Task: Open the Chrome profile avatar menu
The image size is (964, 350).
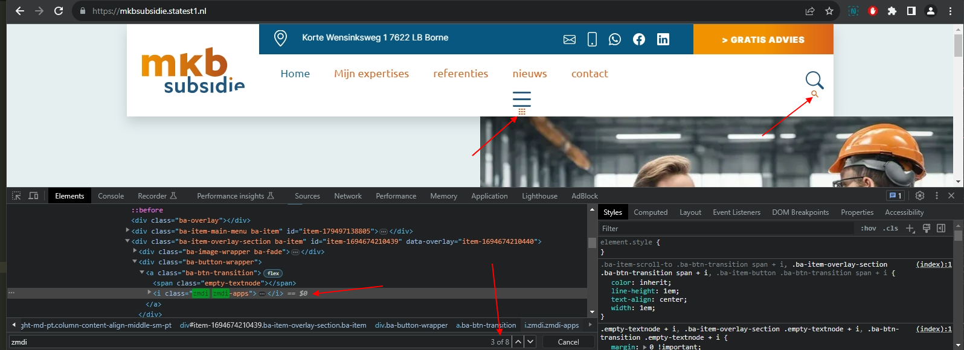Action: pyautogui.click(x=931, y=11)
